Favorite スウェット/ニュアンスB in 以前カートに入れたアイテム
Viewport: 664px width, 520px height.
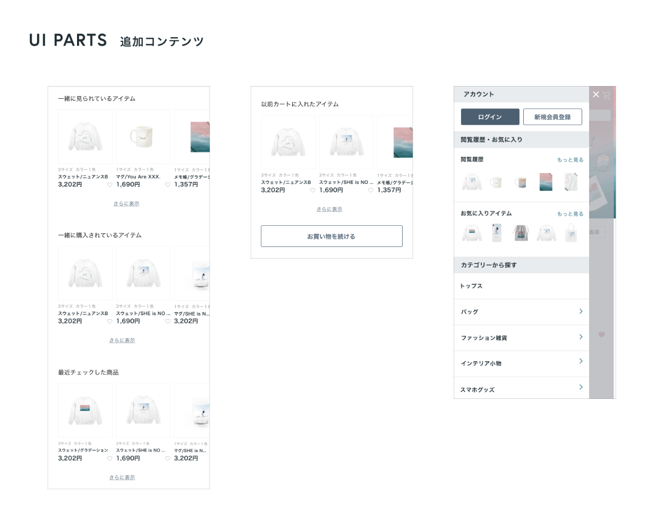pos(313,190)
